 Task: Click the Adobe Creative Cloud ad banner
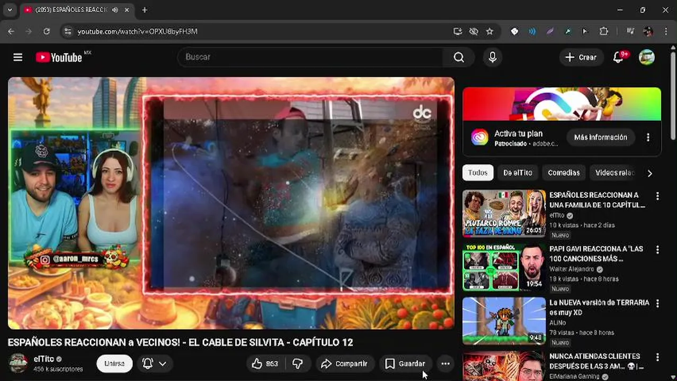562,104
